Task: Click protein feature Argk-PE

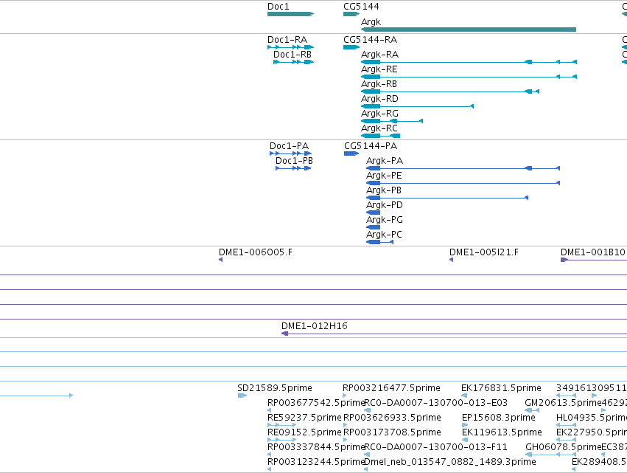Action: (463, 183)
